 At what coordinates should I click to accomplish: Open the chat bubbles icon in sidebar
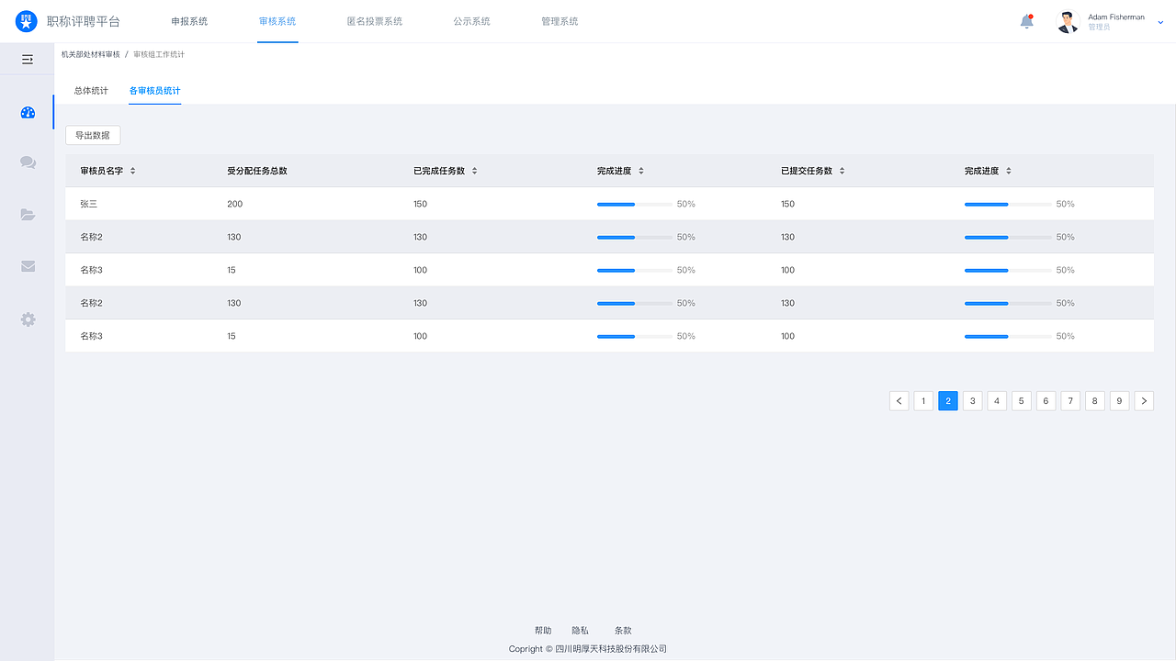click(28, 162)
